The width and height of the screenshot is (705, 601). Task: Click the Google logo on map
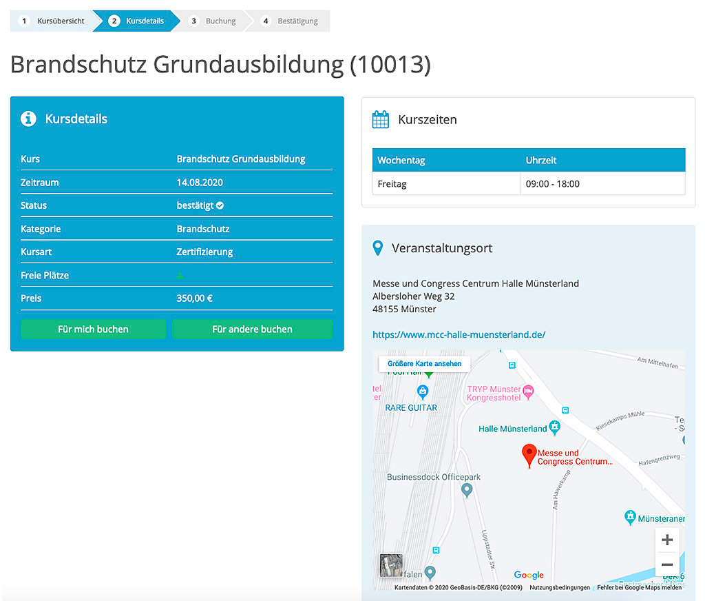pyautogui.click(x=529, y=575)
